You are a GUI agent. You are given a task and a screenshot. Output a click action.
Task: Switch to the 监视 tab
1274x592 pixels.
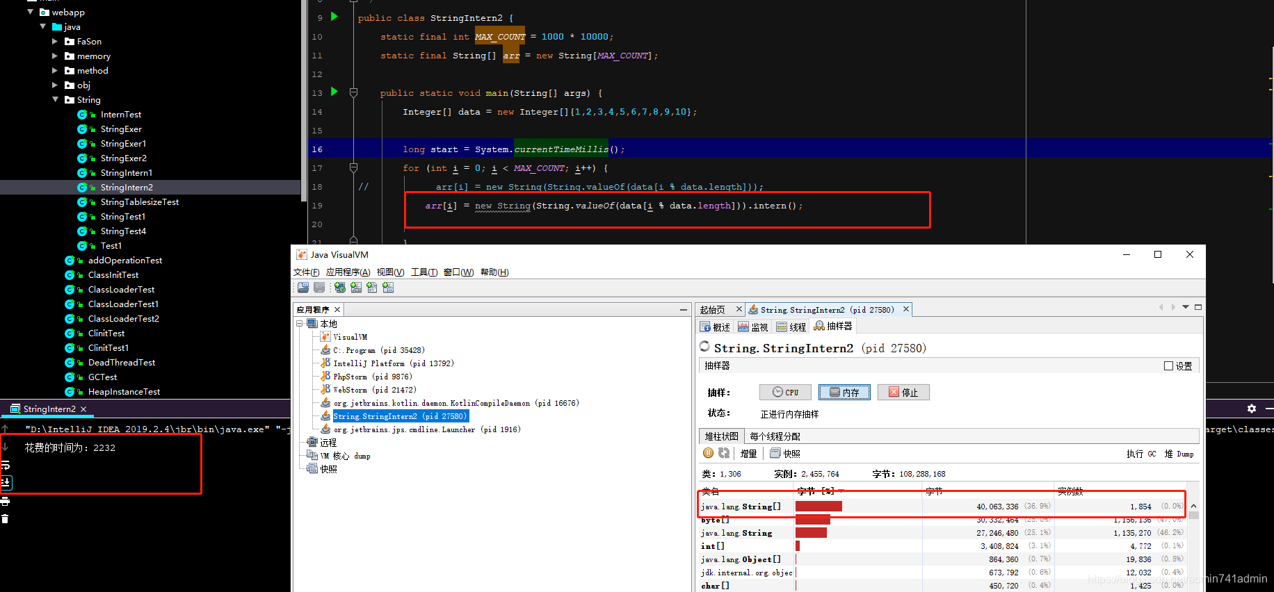(753, 327)
